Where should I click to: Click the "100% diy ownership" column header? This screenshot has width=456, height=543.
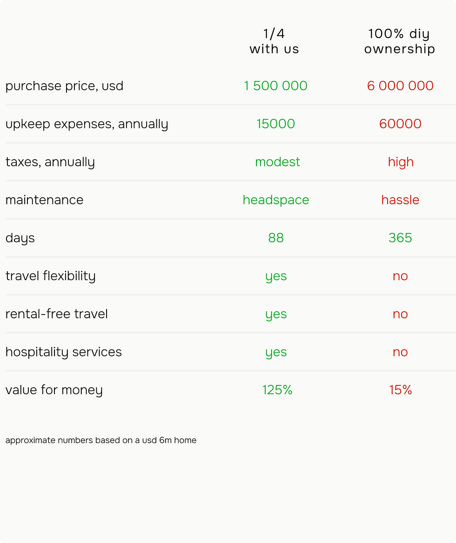[399, 41]
